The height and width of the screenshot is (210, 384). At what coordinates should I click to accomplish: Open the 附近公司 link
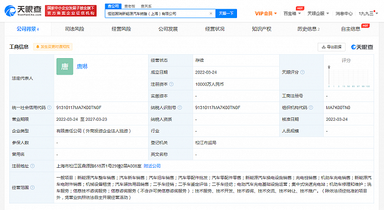click(152, 166)
